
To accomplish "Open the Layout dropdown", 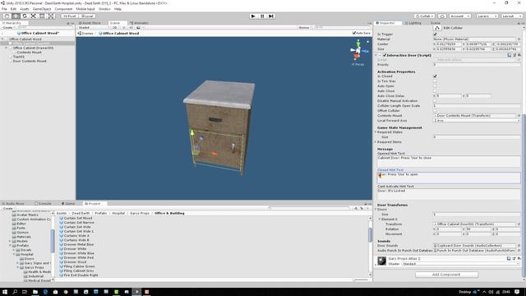I will click(x=511, y=16).
